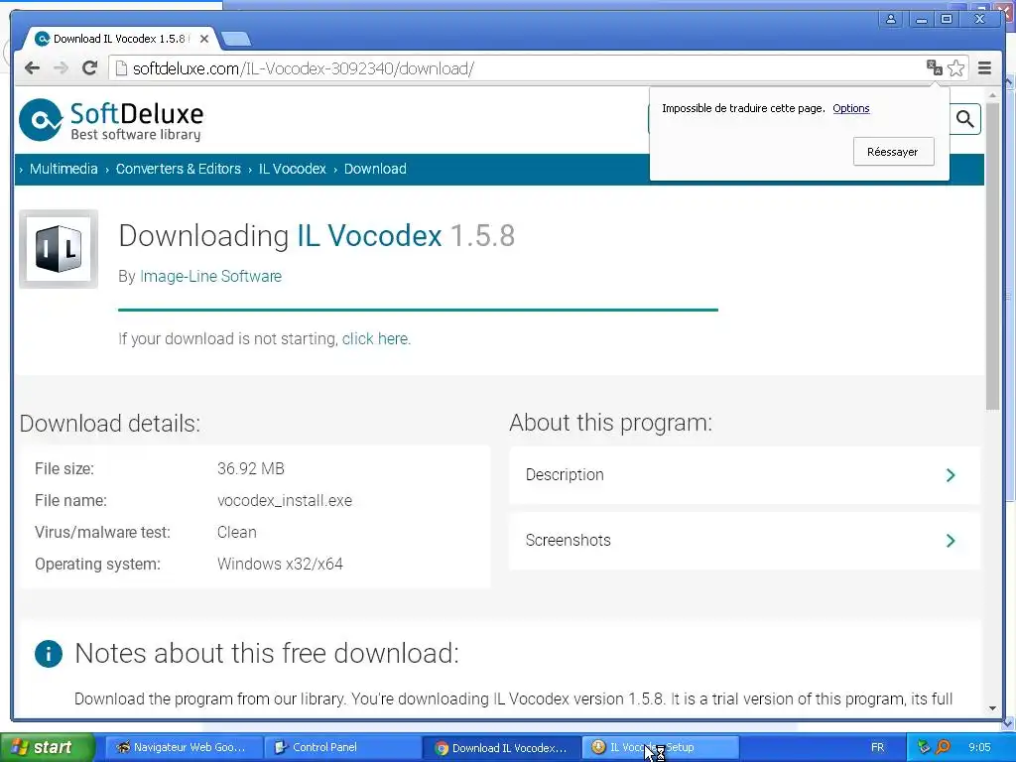The width and height of the screenshot is (1016, 762).
Task: Click the IL Vocodex program icon thumbnail
Action: (x=59, y=249)
